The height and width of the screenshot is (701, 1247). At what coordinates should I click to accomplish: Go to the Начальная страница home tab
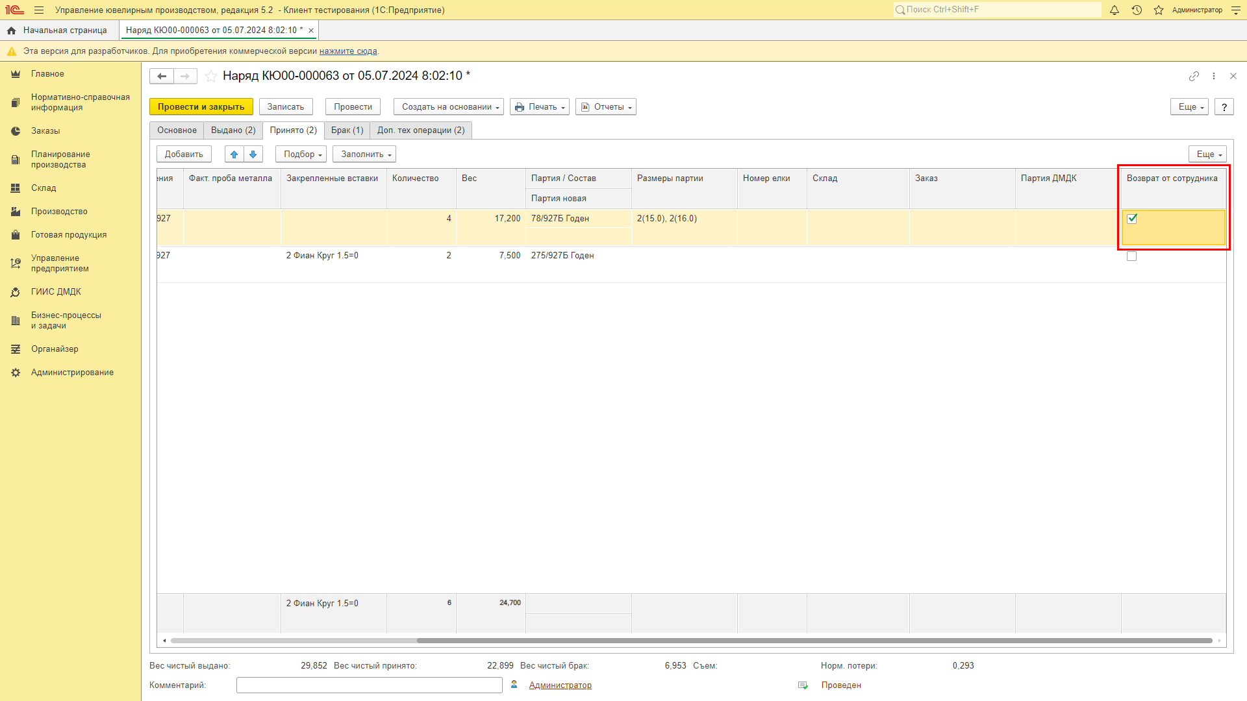57,31
